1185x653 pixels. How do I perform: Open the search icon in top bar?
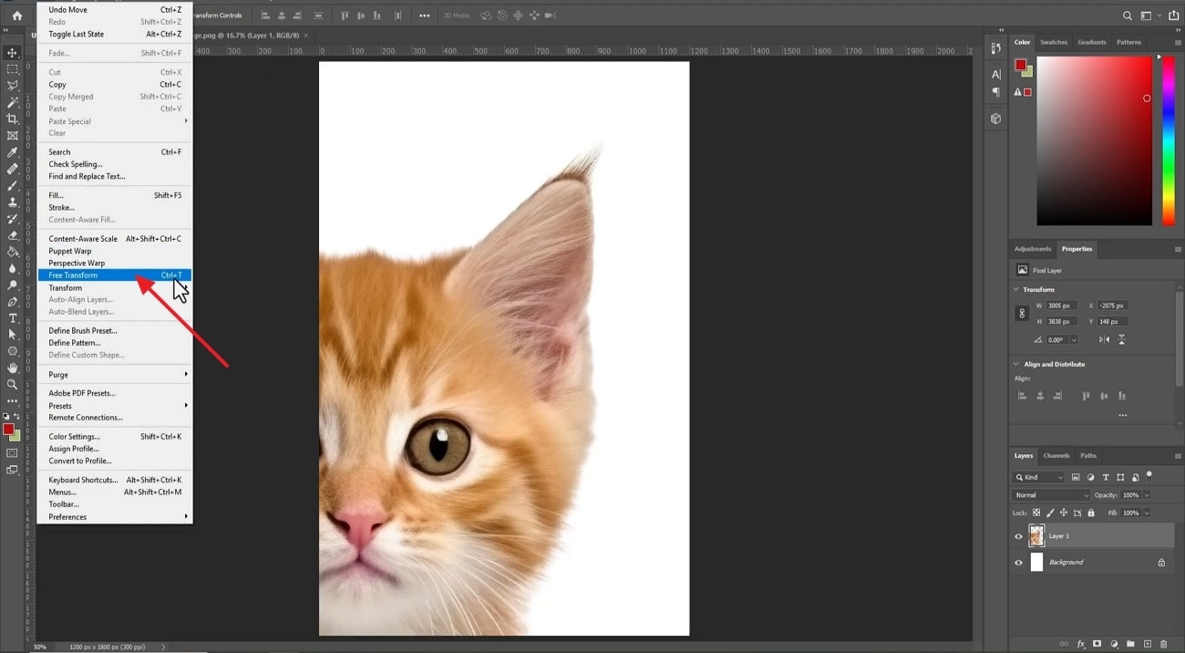pyautogui.click(x=1127, y=16)
